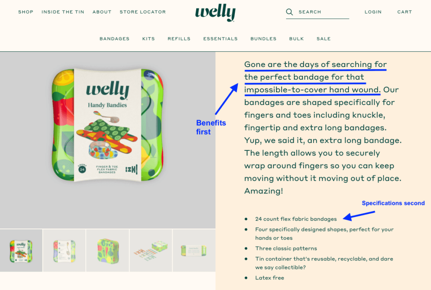Browse the BUNDLES category

[263, 38]
